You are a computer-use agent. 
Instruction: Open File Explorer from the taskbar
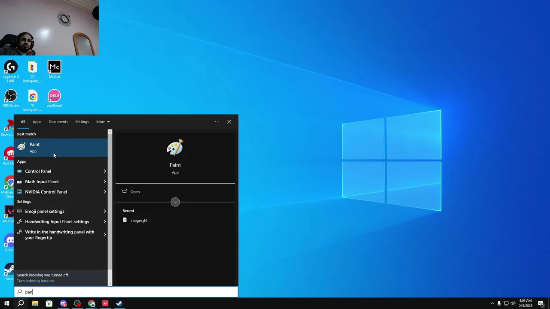[x=35, y=303]
